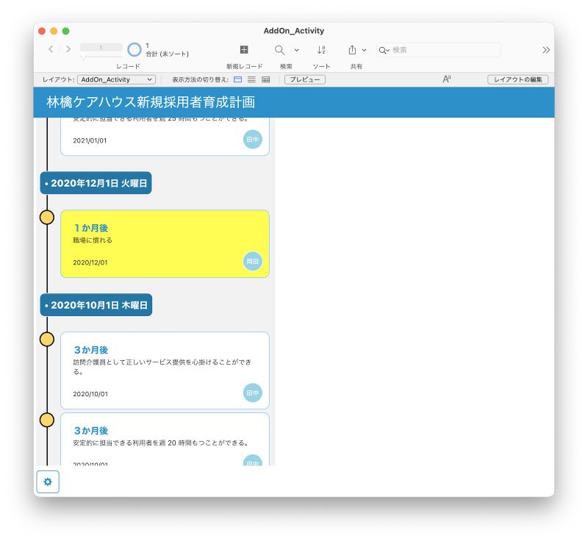
Task: Show hidden toolbar items via double chevron
Action: (x=546, y=50)
